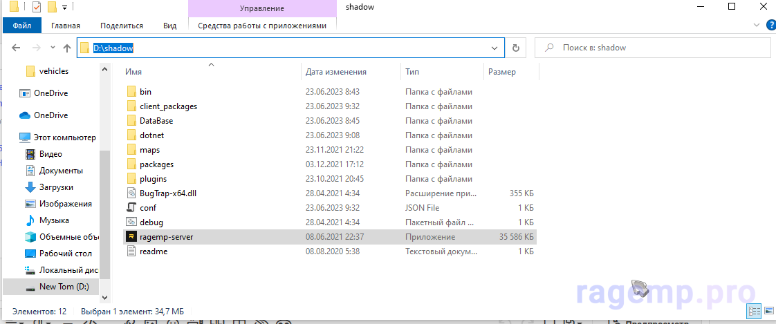Select the BugTrap-x64.dll file
Viewport: 776px width, 324px height.
coord(165,193)
